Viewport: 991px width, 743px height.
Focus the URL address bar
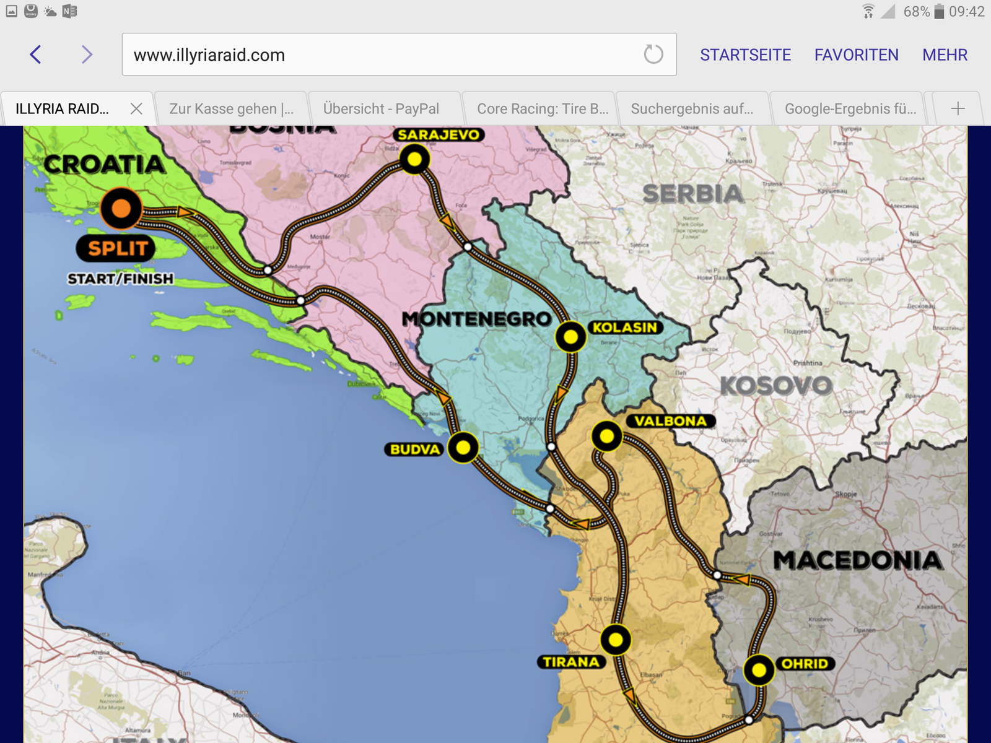point(384,54)
